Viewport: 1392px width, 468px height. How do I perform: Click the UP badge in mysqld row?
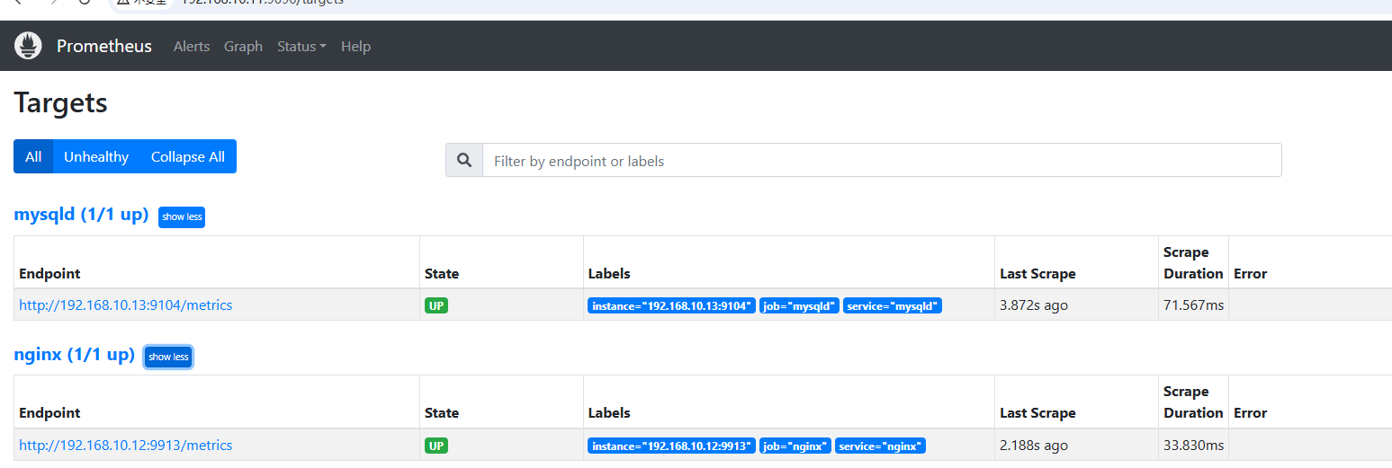pos(436,305)
